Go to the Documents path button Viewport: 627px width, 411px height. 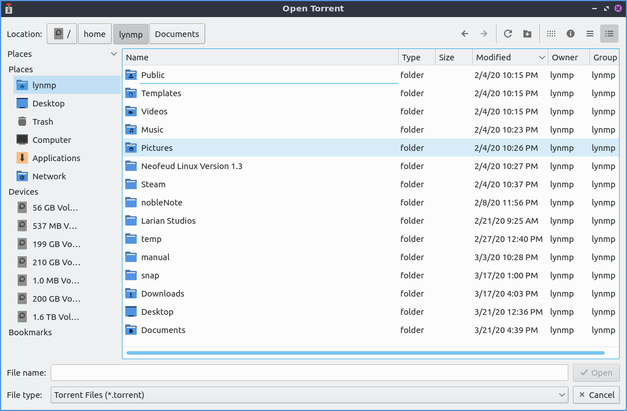coord(177,34)
